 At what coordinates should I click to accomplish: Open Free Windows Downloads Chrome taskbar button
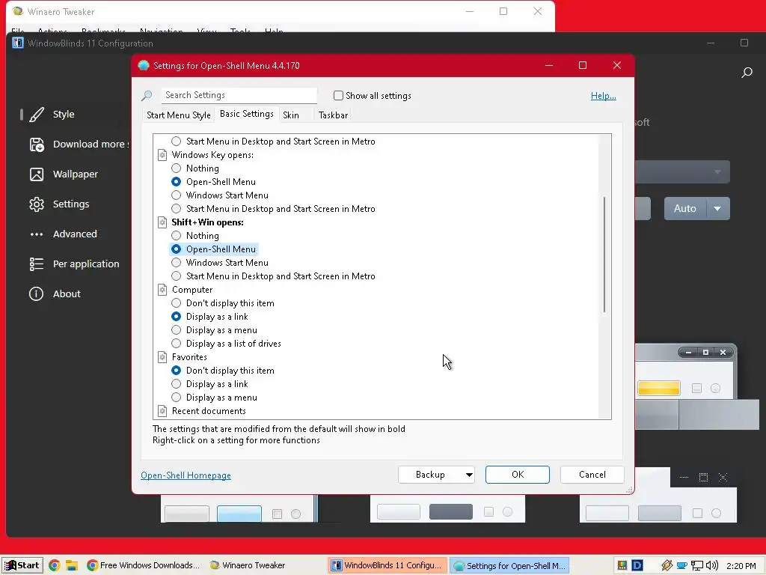144,565
